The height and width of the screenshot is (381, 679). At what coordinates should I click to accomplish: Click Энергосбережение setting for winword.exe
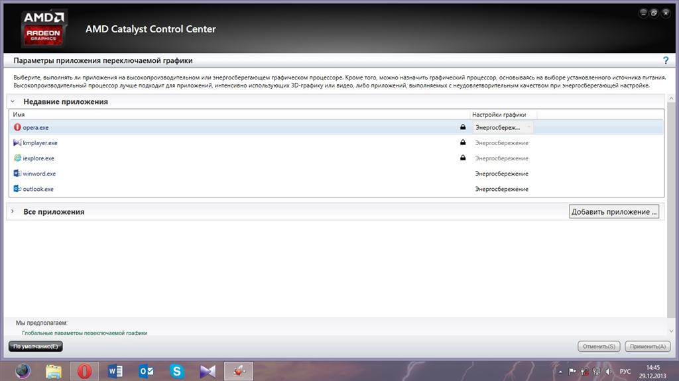[501, 174]
